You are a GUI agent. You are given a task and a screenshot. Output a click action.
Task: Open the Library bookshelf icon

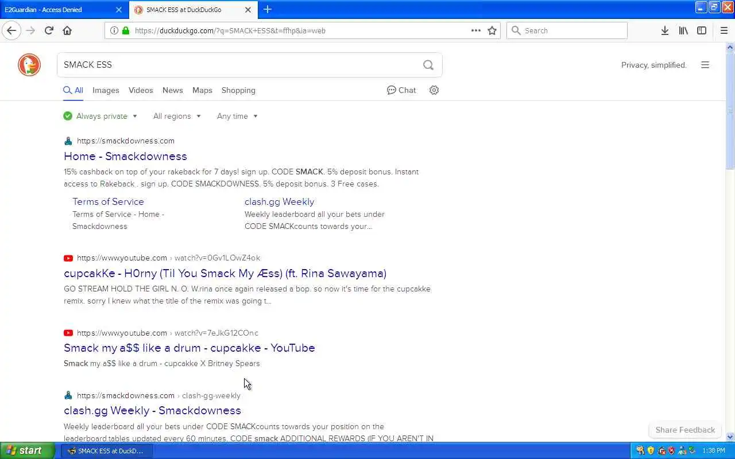683,30
